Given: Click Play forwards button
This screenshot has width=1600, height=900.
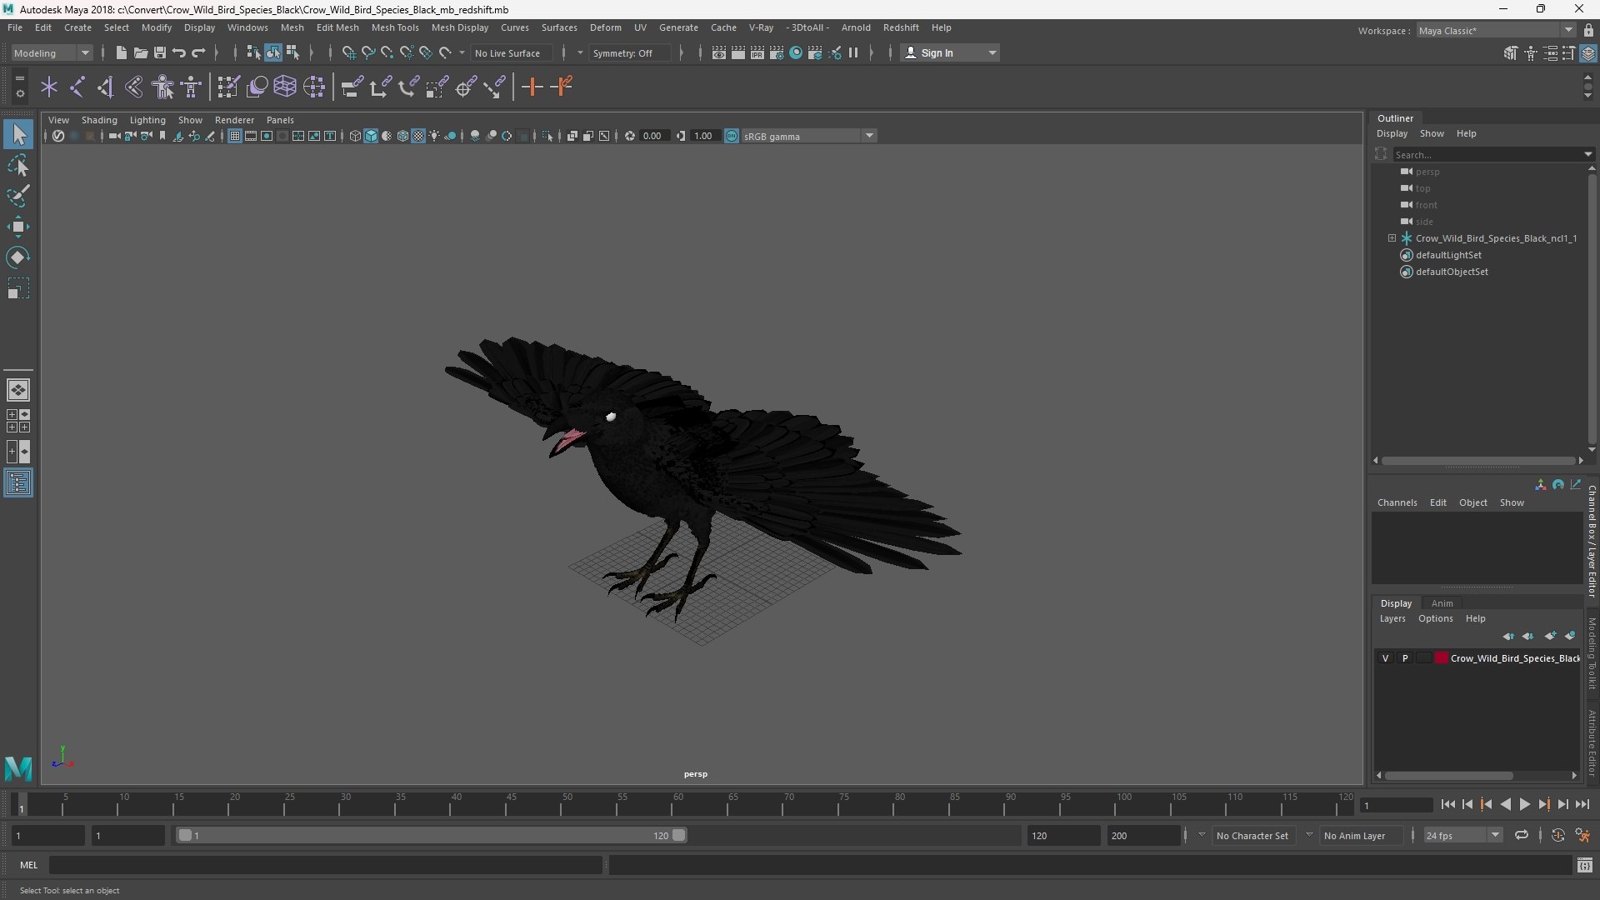Looking at the screenshot, I should pos(1524,804).
